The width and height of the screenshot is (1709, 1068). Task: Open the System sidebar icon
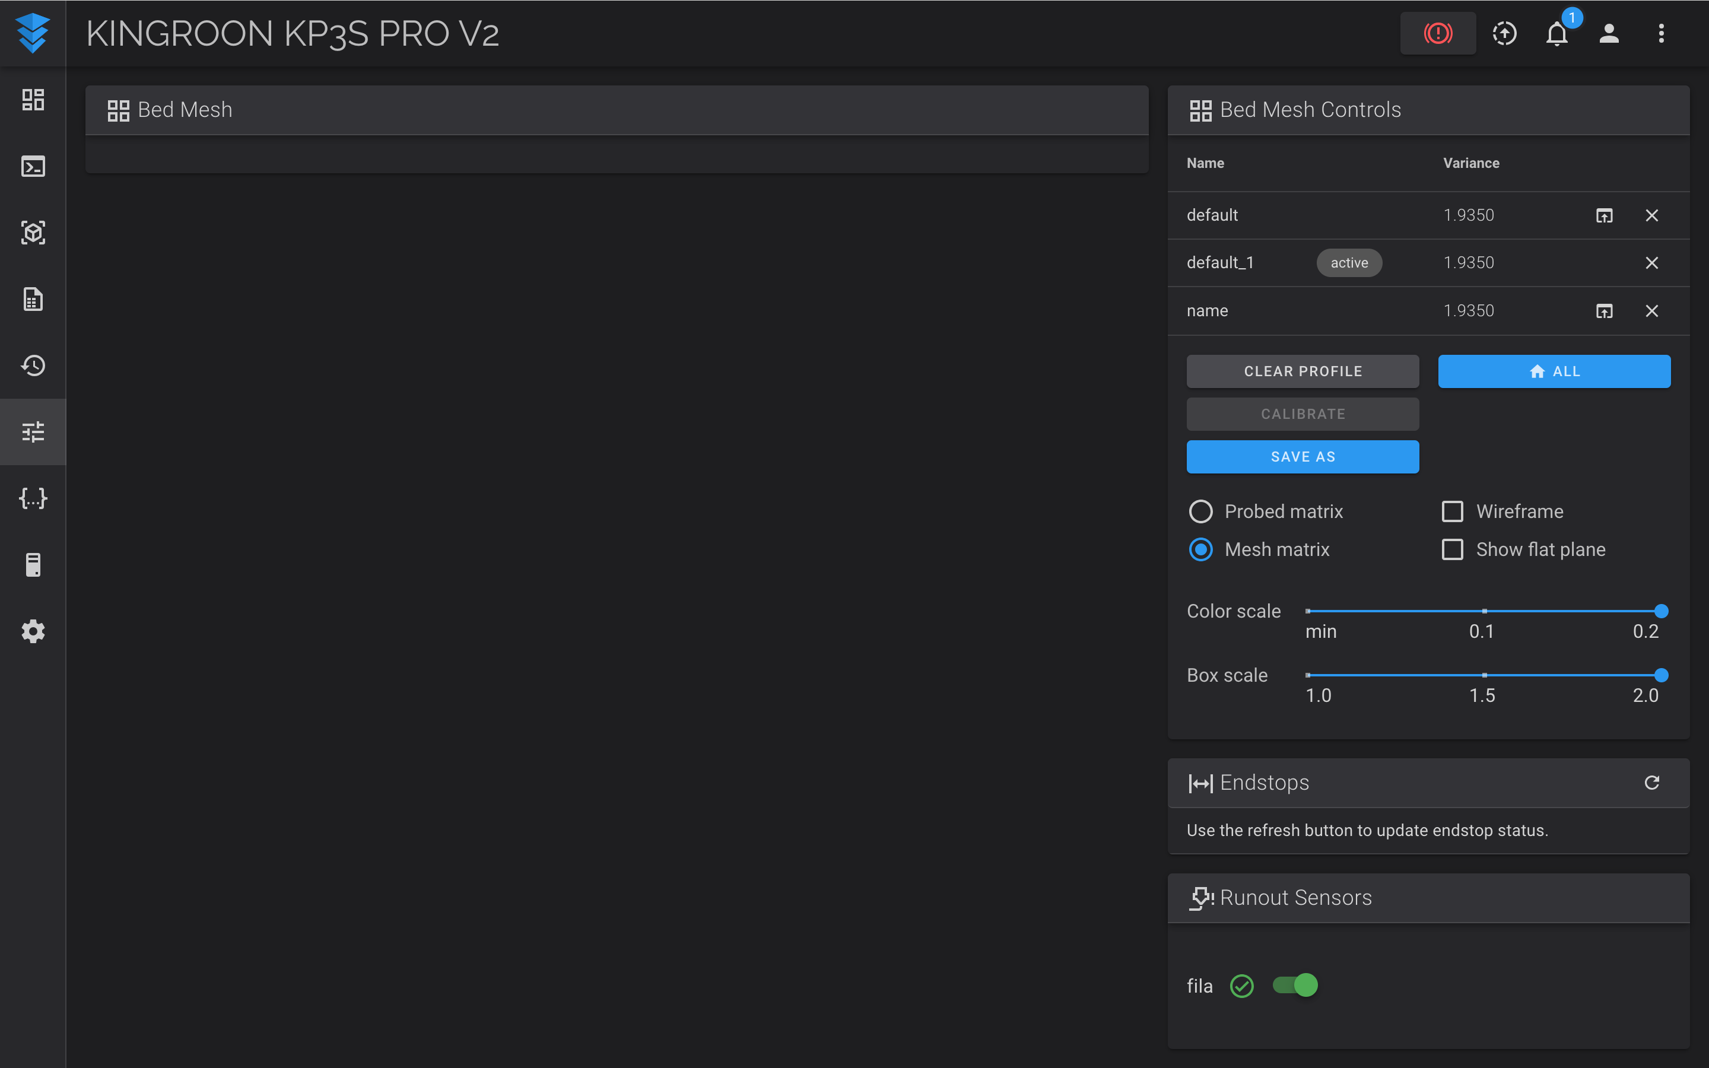click(x=33, y=564)
